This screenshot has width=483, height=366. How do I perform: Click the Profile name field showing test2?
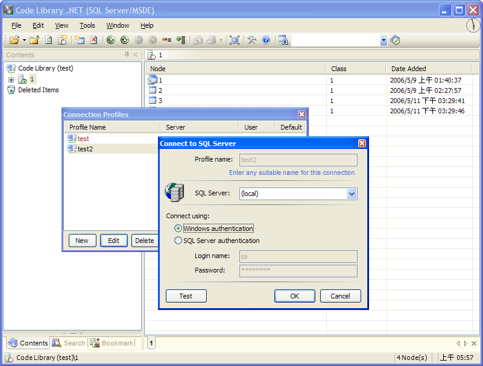pos(298,160)
